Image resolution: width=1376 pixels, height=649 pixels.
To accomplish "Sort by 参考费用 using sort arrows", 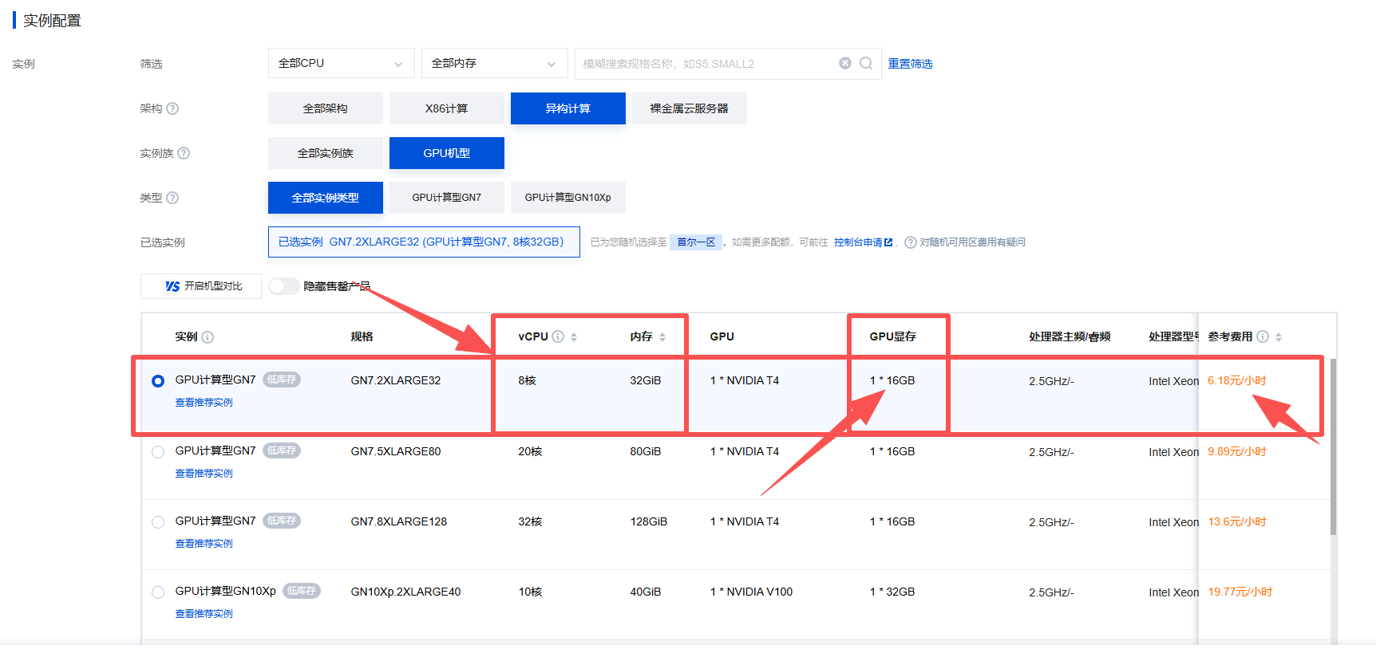I will pos(1279,337).
